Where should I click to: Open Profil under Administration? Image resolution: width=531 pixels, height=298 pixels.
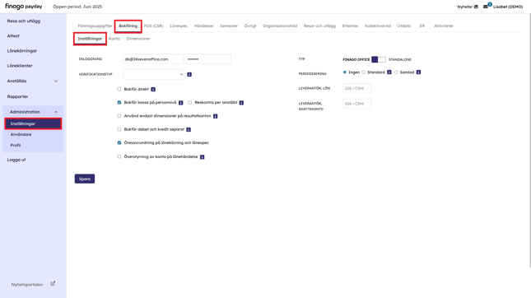[x=16, y=145]
